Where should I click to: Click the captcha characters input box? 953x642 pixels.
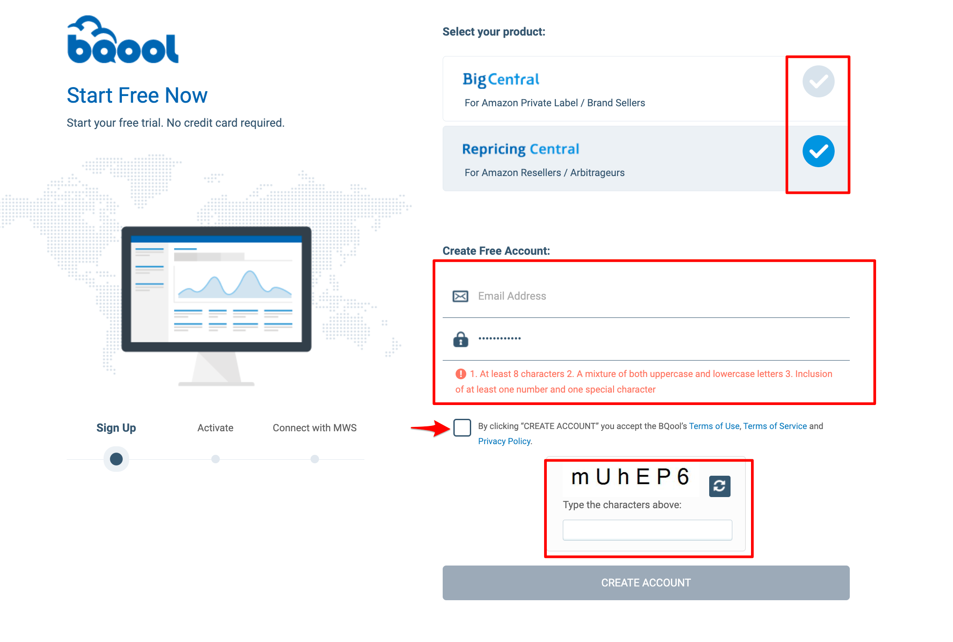647,530
